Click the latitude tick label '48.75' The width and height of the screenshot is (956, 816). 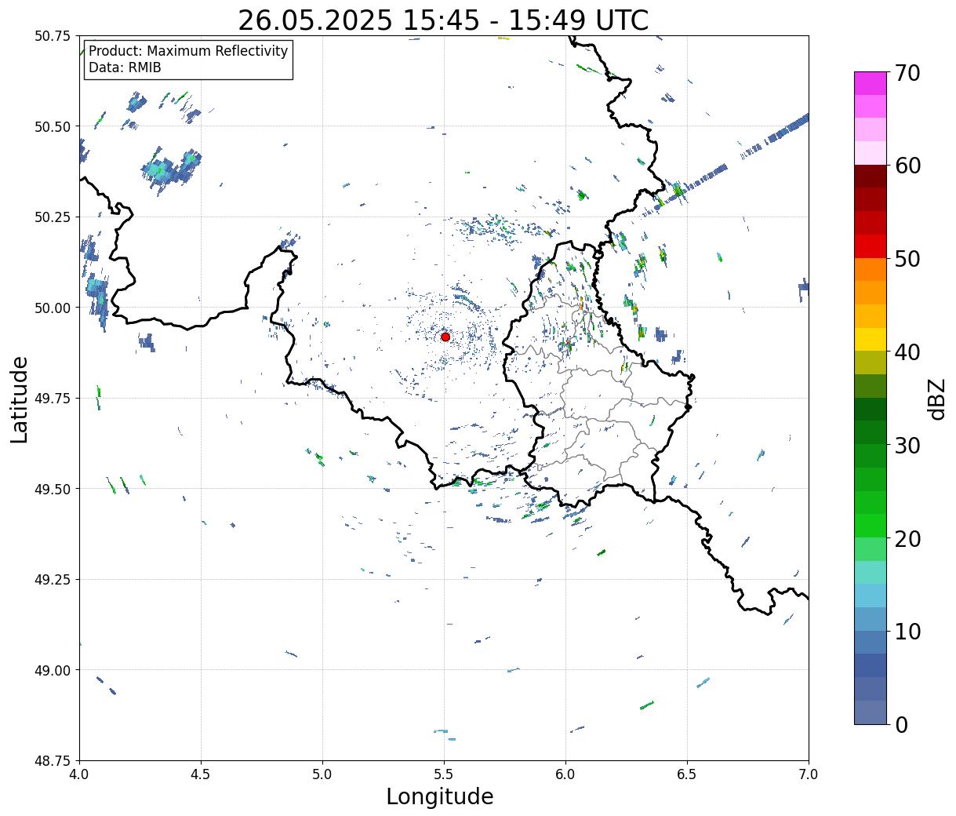pyautogui.click(x=52, y=761)
